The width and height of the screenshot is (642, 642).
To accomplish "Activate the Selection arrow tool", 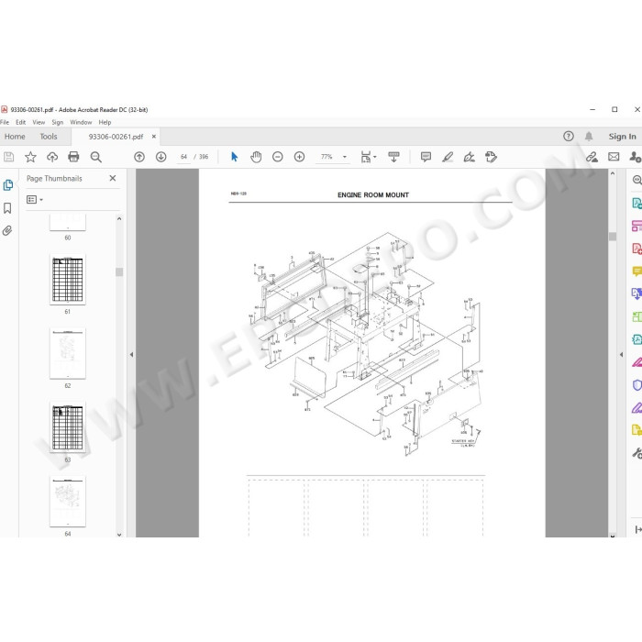I will pos(234,157).
